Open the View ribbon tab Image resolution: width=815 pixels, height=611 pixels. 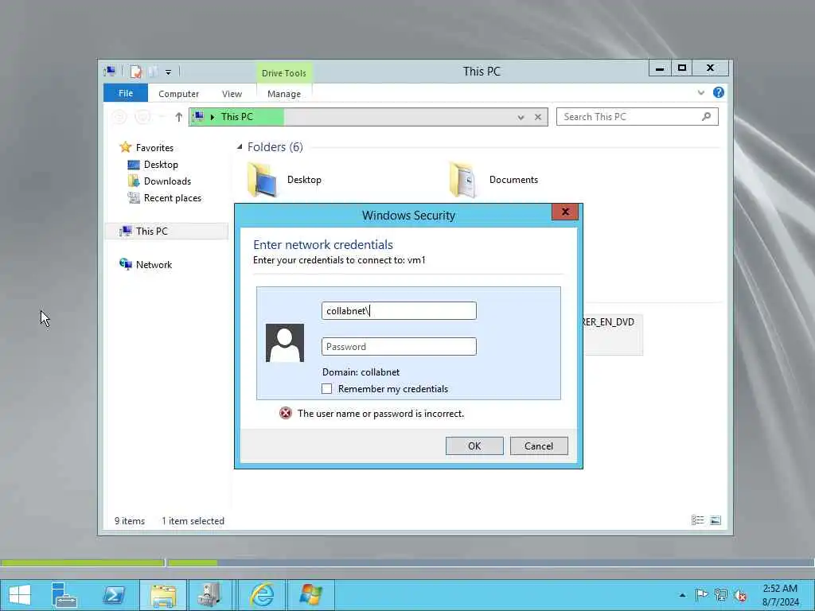tap(232, 94)
